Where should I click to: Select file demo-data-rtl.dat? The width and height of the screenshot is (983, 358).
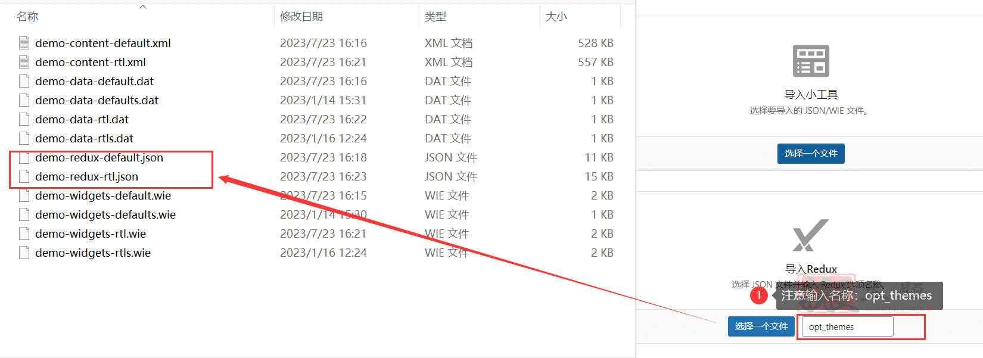click(x=82, y=119)
